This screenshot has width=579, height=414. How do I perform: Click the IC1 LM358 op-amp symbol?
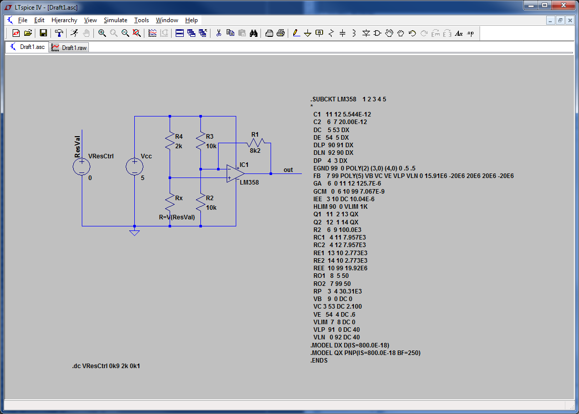tap(235, 173)
